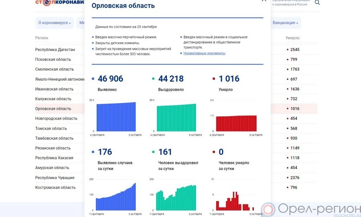Click the Умерло column header
361x217 pixels.
click(292, 38)
